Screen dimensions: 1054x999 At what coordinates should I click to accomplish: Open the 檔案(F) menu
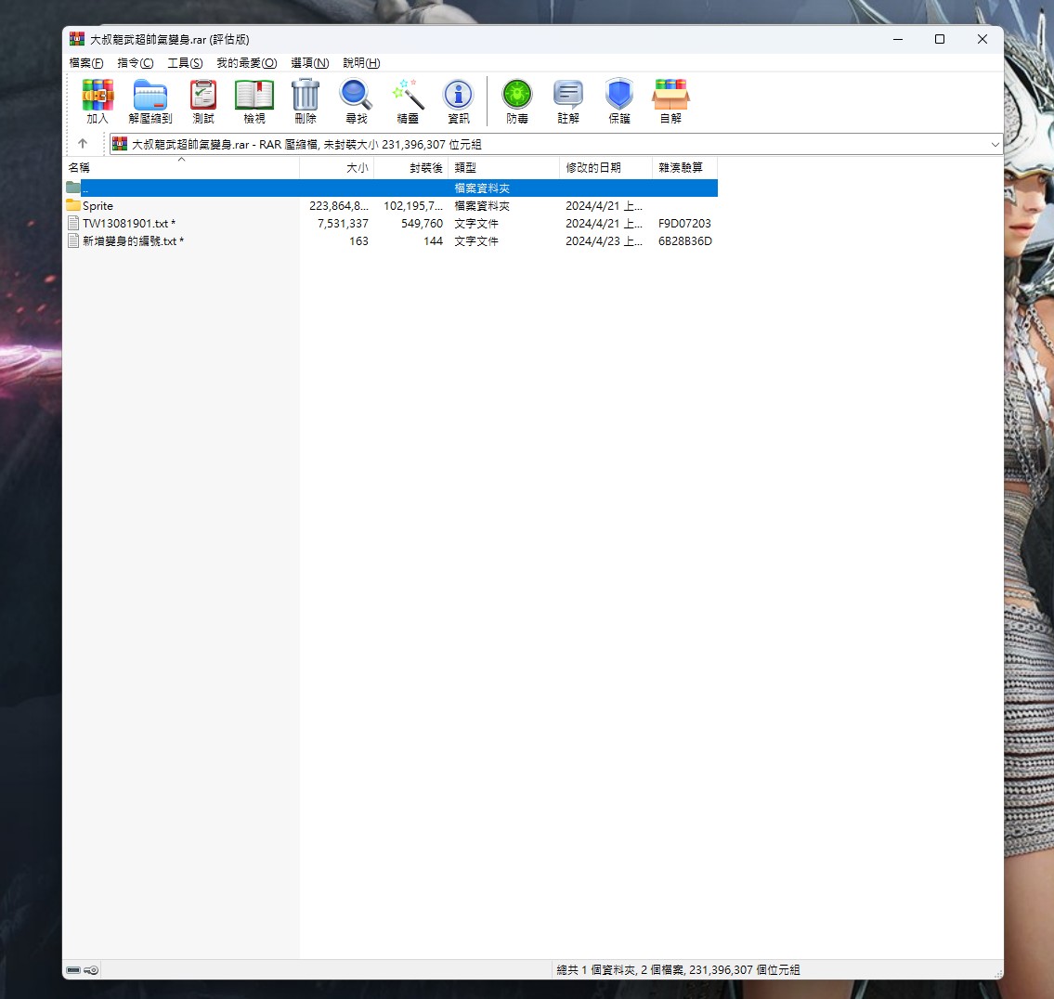coord(86,63)
